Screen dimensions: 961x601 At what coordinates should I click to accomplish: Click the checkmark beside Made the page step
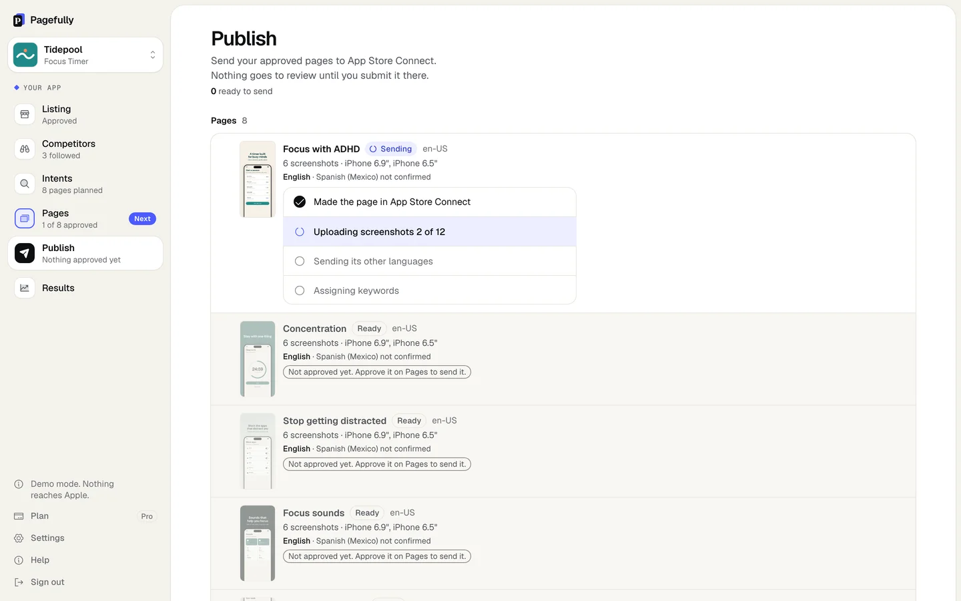[x=300, y=202]
